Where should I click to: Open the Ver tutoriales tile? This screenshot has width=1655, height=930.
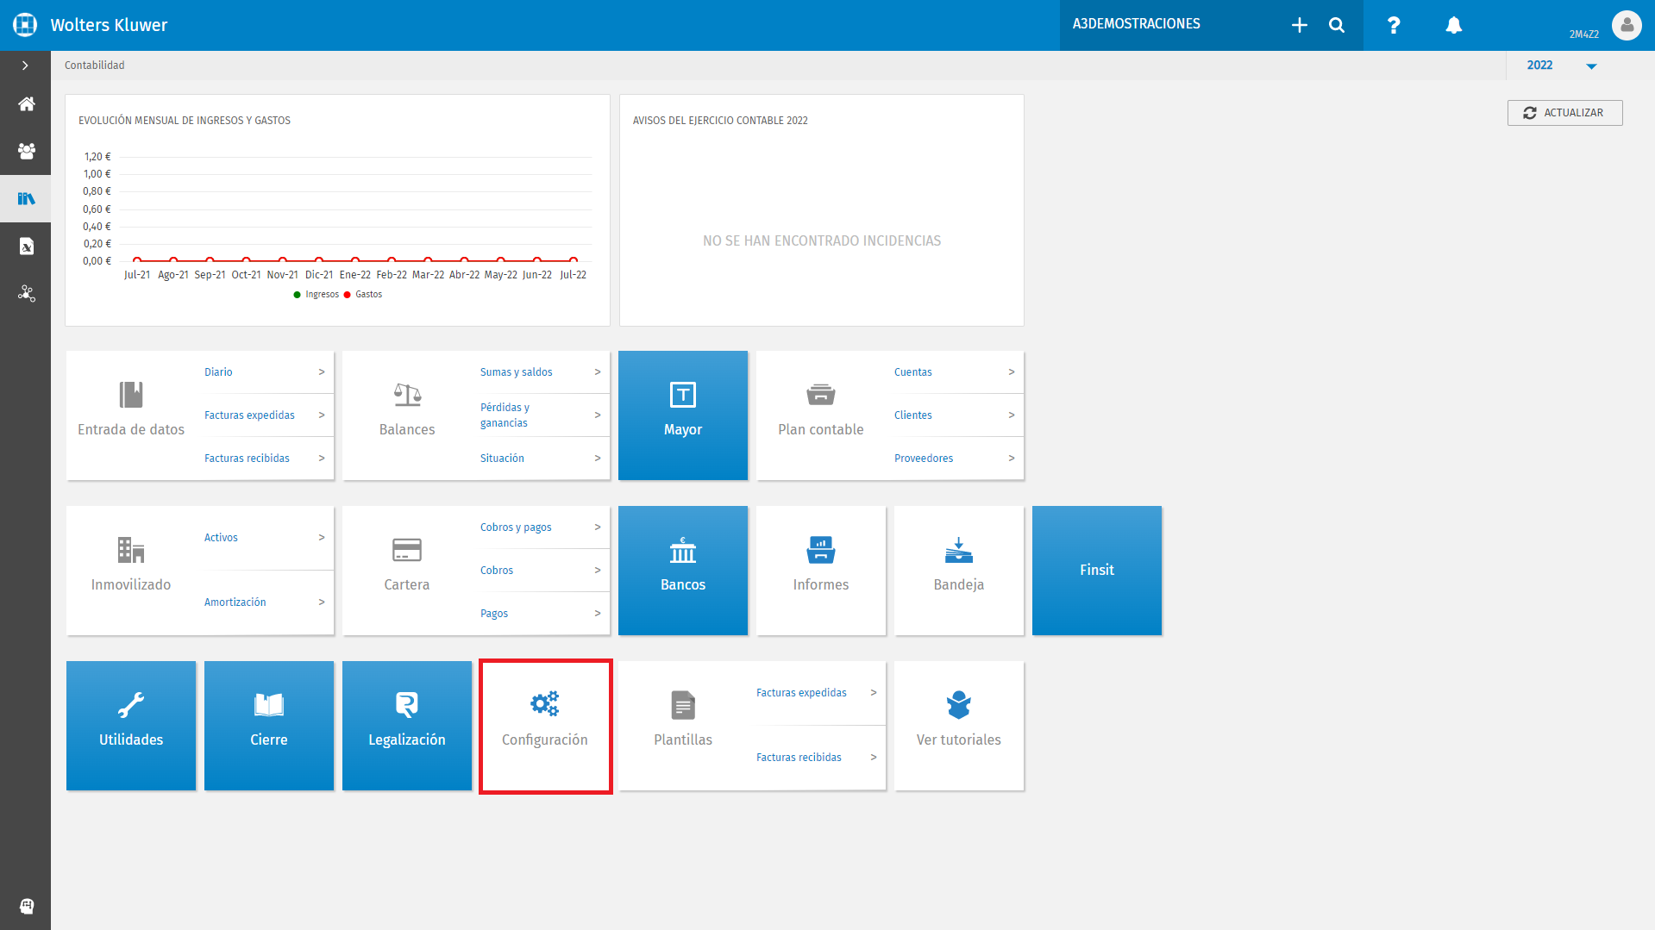coord(959,725)
